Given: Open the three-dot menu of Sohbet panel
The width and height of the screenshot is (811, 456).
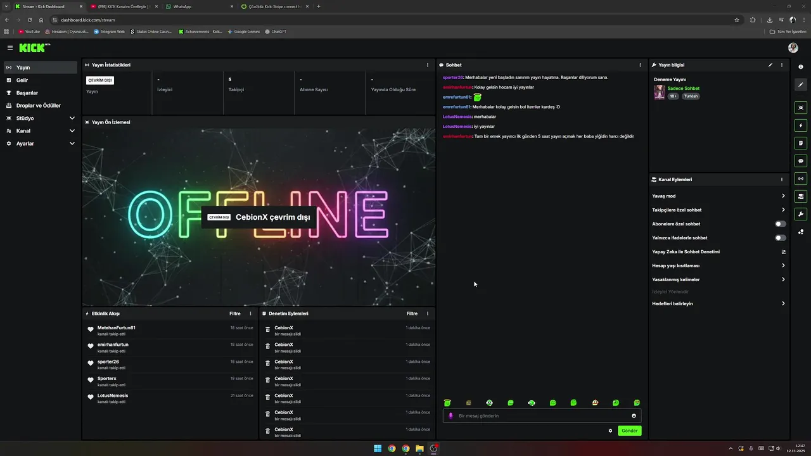Looking at the screenshot, I should (x=641, y=65).
